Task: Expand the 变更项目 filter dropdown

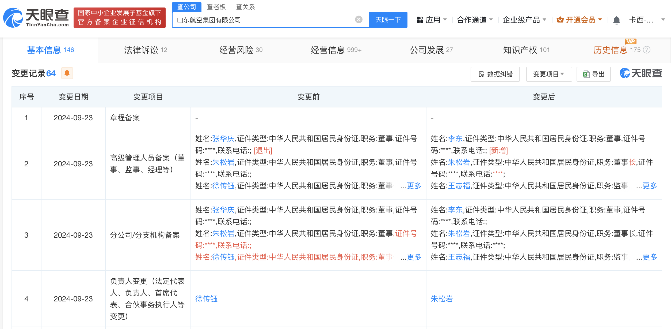Action: click(x=549, y=74)
